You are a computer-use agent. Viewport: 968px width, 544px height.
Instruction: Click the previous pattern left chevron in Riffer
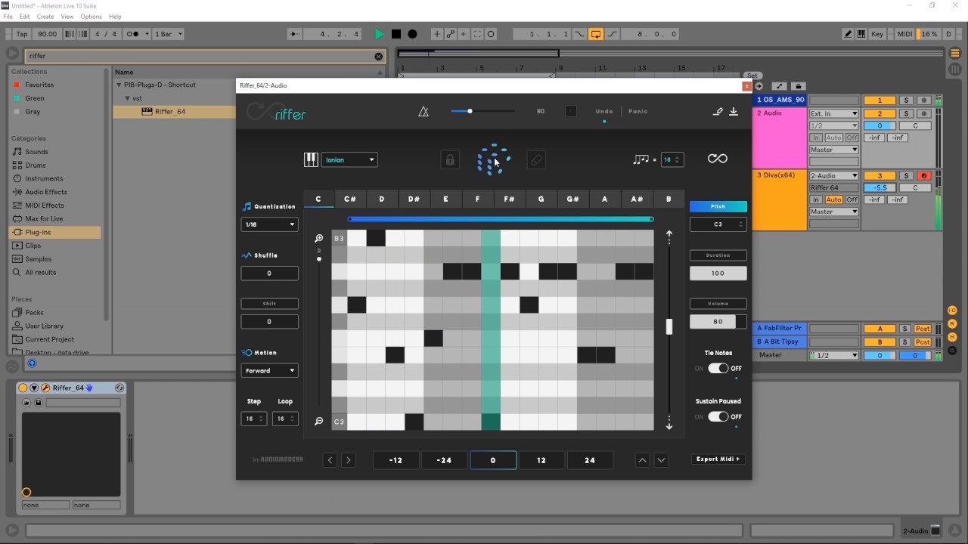coord(330,459)
